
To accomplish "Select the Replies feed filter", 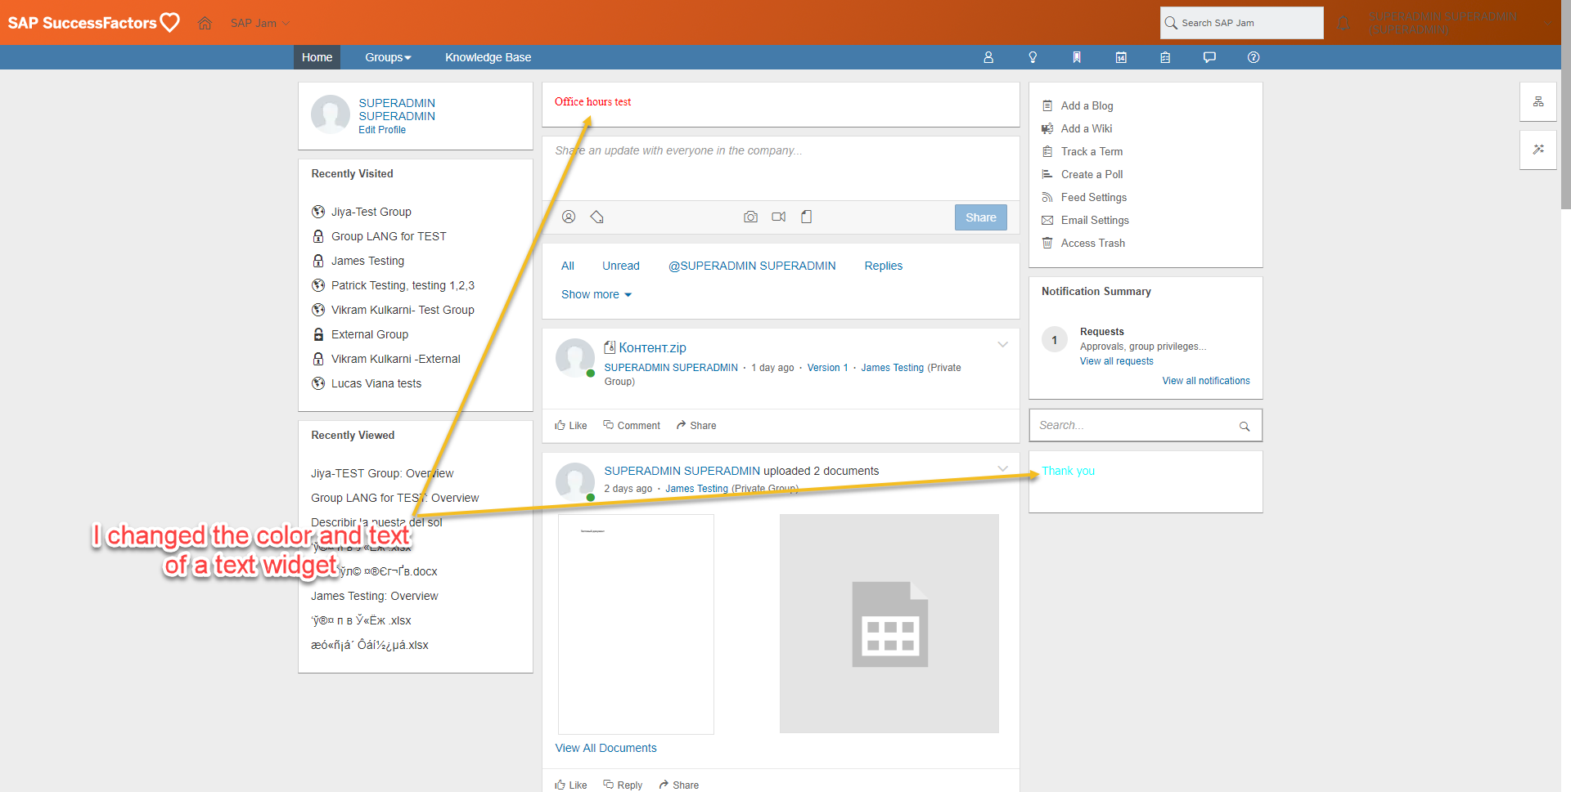I will pyautogui.click(x=884, y=266).
